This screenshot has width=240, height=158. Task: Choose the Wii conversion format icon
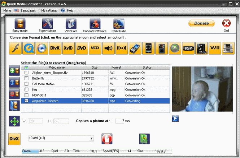tap(215, 48)
